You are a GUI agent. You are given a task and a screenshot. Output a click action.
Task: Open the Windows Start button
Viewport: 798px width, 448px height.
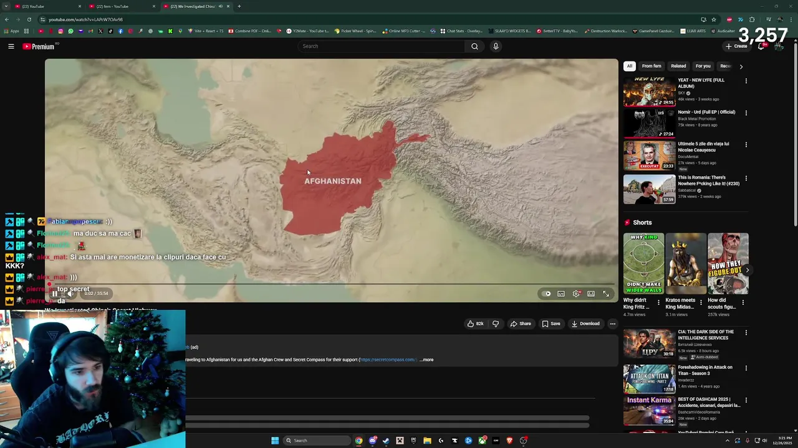point(275,441)
